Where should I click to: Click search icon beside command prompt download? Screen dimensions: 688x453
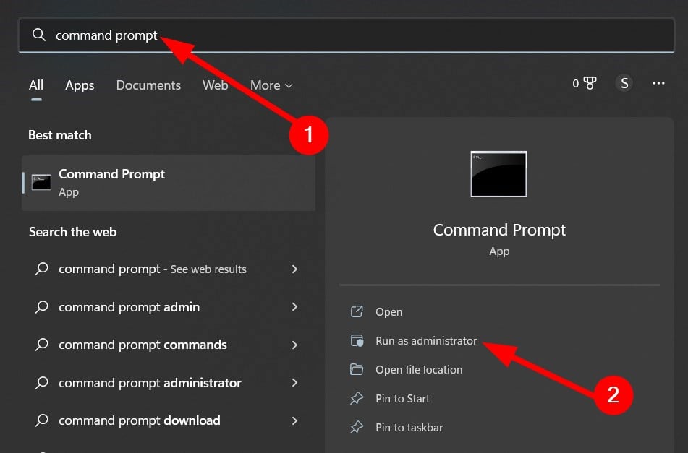point(42,420)
